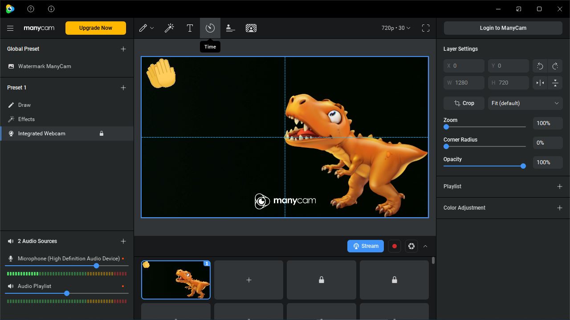Select the Text tool
Image resolution: width=570 pixels, height=320 pixels.
point(190,28)
